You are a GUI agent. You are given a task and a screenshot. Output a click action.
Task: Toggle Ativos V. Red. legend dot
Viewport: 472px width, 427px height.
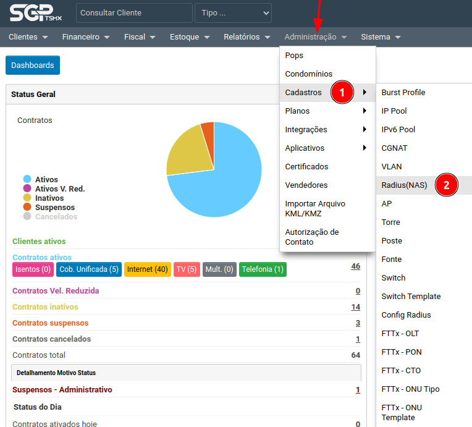[27, 189]
